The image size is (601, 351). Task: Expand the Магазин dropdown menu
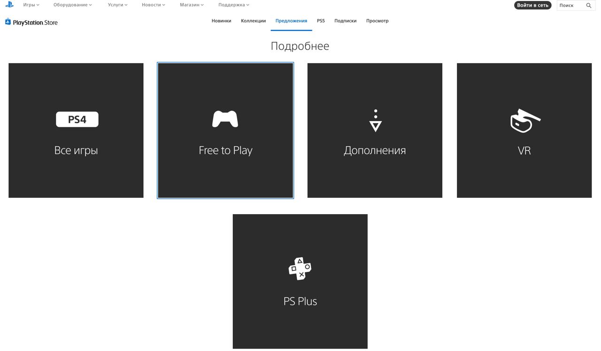[x=192, y=5]
